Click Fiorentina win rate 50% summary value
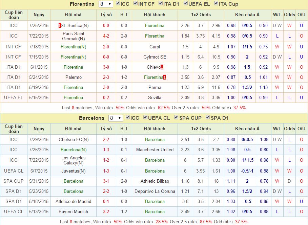The height and width of the screenshot is (225, 308). [120, 108]
